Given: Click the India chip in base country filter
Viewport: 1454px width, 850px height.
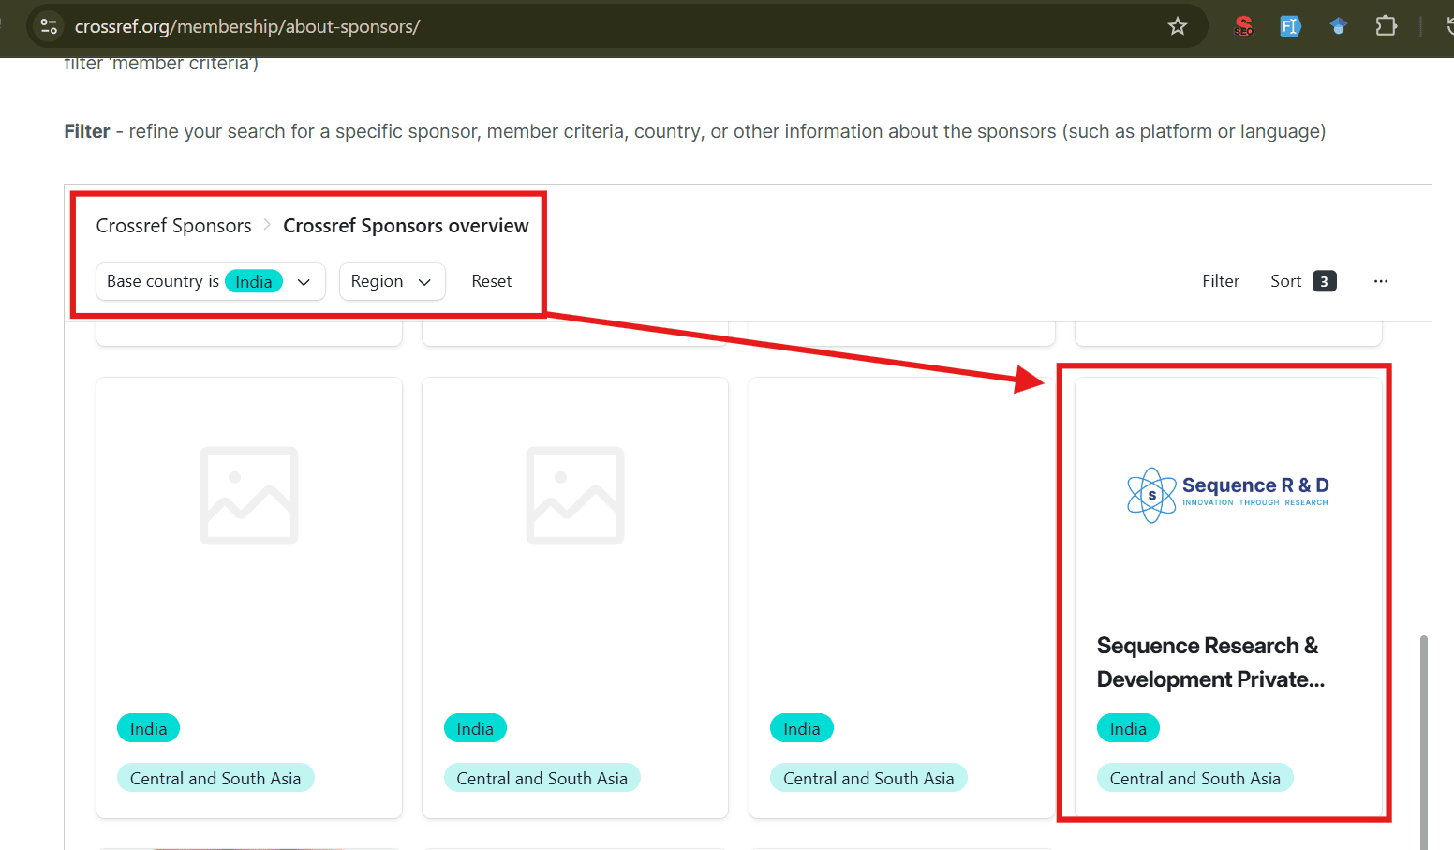Looking at the screenshot, I should tap(254, 281).
